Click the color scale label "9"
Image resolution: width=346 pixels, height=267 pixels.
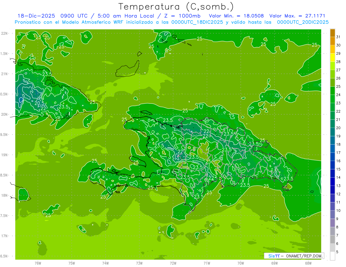tap(337, 219)
